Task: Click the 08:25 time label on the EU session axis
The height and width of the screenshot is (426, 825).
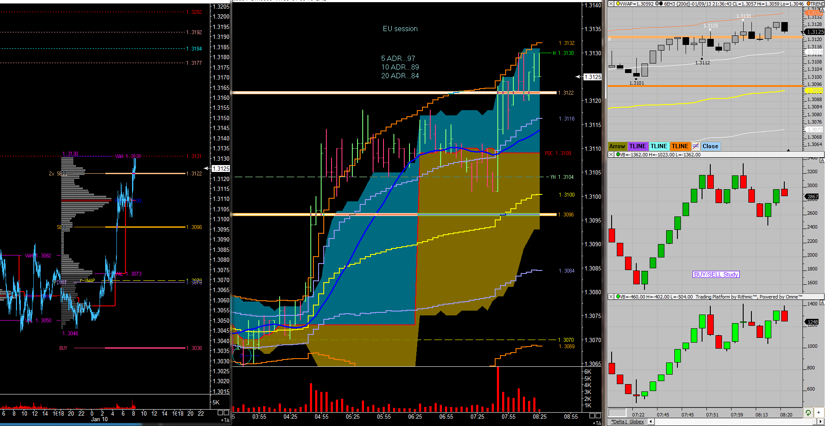Action: point(539,417)
